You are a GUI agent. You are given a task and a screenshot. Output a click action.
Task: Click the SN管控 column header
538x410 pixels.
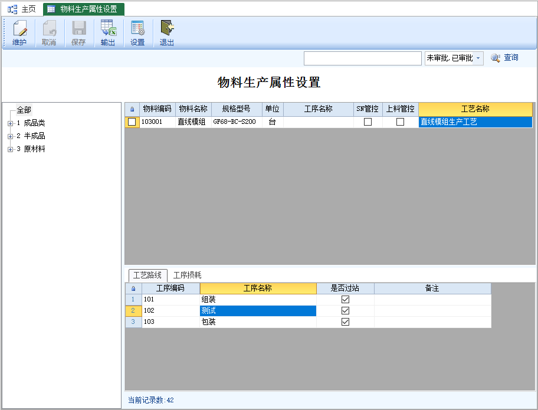[368, 109]
